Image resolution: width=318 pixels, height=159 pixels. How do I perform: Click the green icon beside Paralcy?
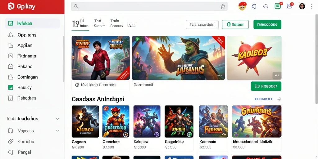tap(11, 88)
